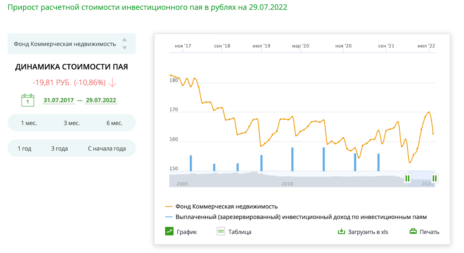Open the end date 29.07.2022 link
The width and height of the screenshot is (464, 253).
point(101,100)
